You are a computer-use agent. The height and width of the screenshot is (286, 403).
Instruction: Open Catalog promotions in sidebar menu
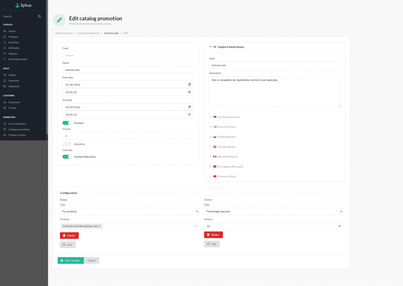click(19, 129)
